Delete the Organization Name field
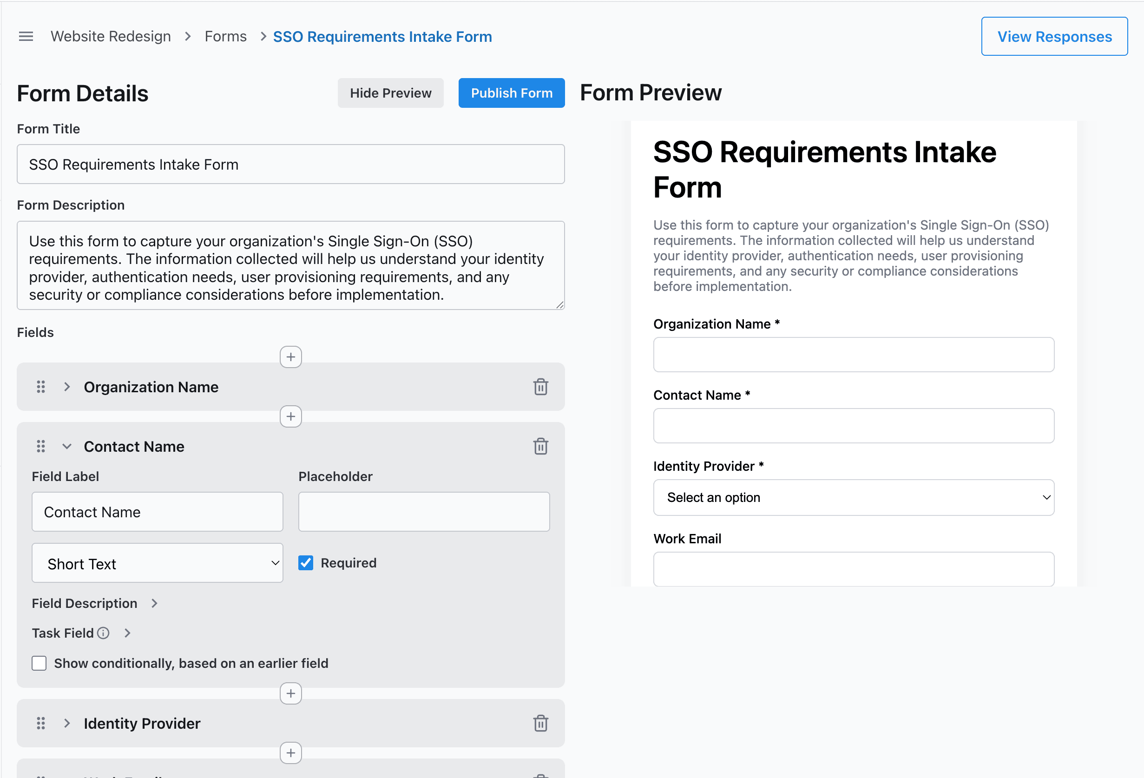Viewport: 1144px width, 778px height. click(540, 387)
